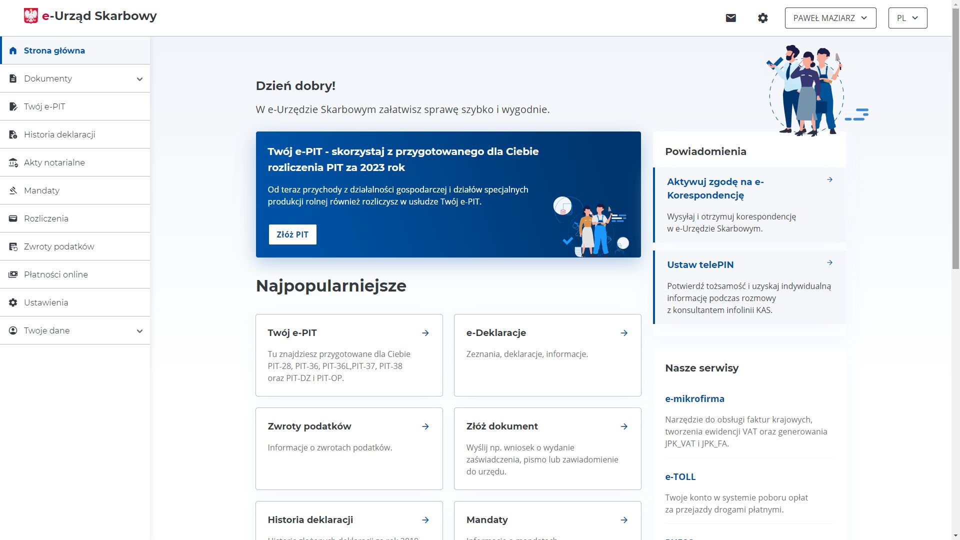
Task: Open Twój e-PIT sidebar item
Action: (x=75, y=106)
